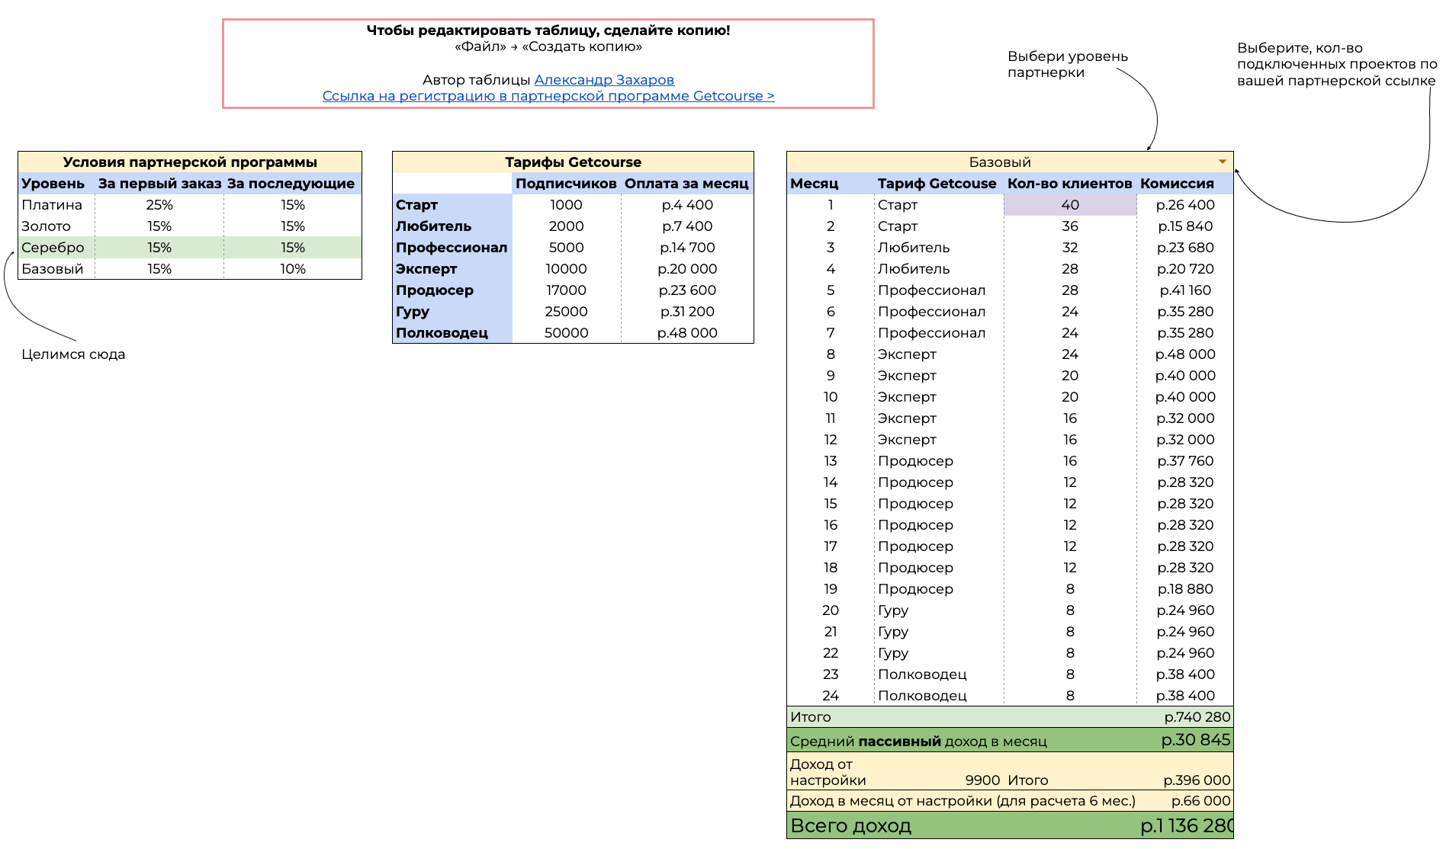Select the "Всего доход" grand total amount
Screen dimensions: 1443x849
pyautogui.click(x=1187, y=826)
